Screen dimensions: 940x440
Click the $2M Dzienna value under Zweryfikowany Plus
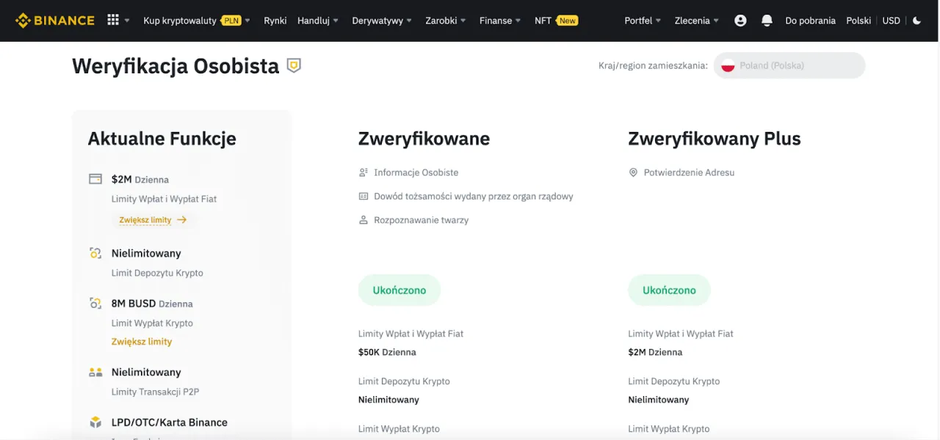(655, 352)
